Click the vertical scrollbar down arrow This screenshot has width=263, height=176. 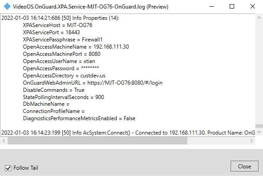tap(259, 132)
